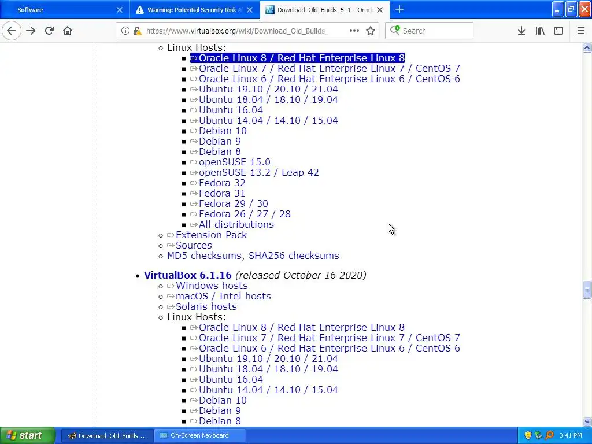Open the Fedora 32 link
592x444 pixels.
222,183
